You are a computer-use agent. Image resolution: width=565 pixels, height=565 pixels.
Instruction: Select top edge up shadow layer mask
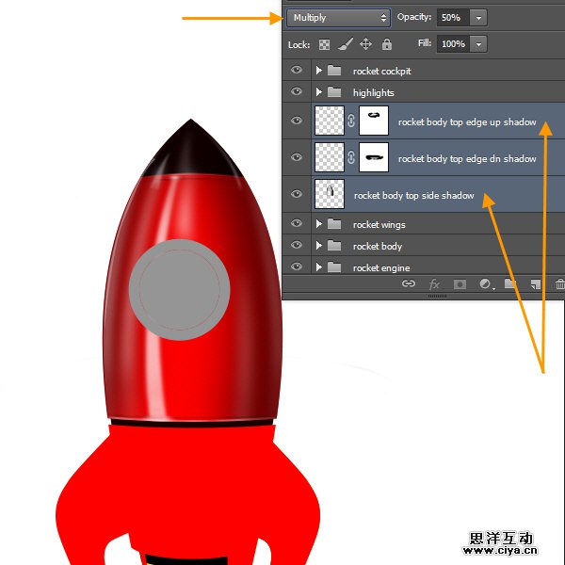coord(374,121)
